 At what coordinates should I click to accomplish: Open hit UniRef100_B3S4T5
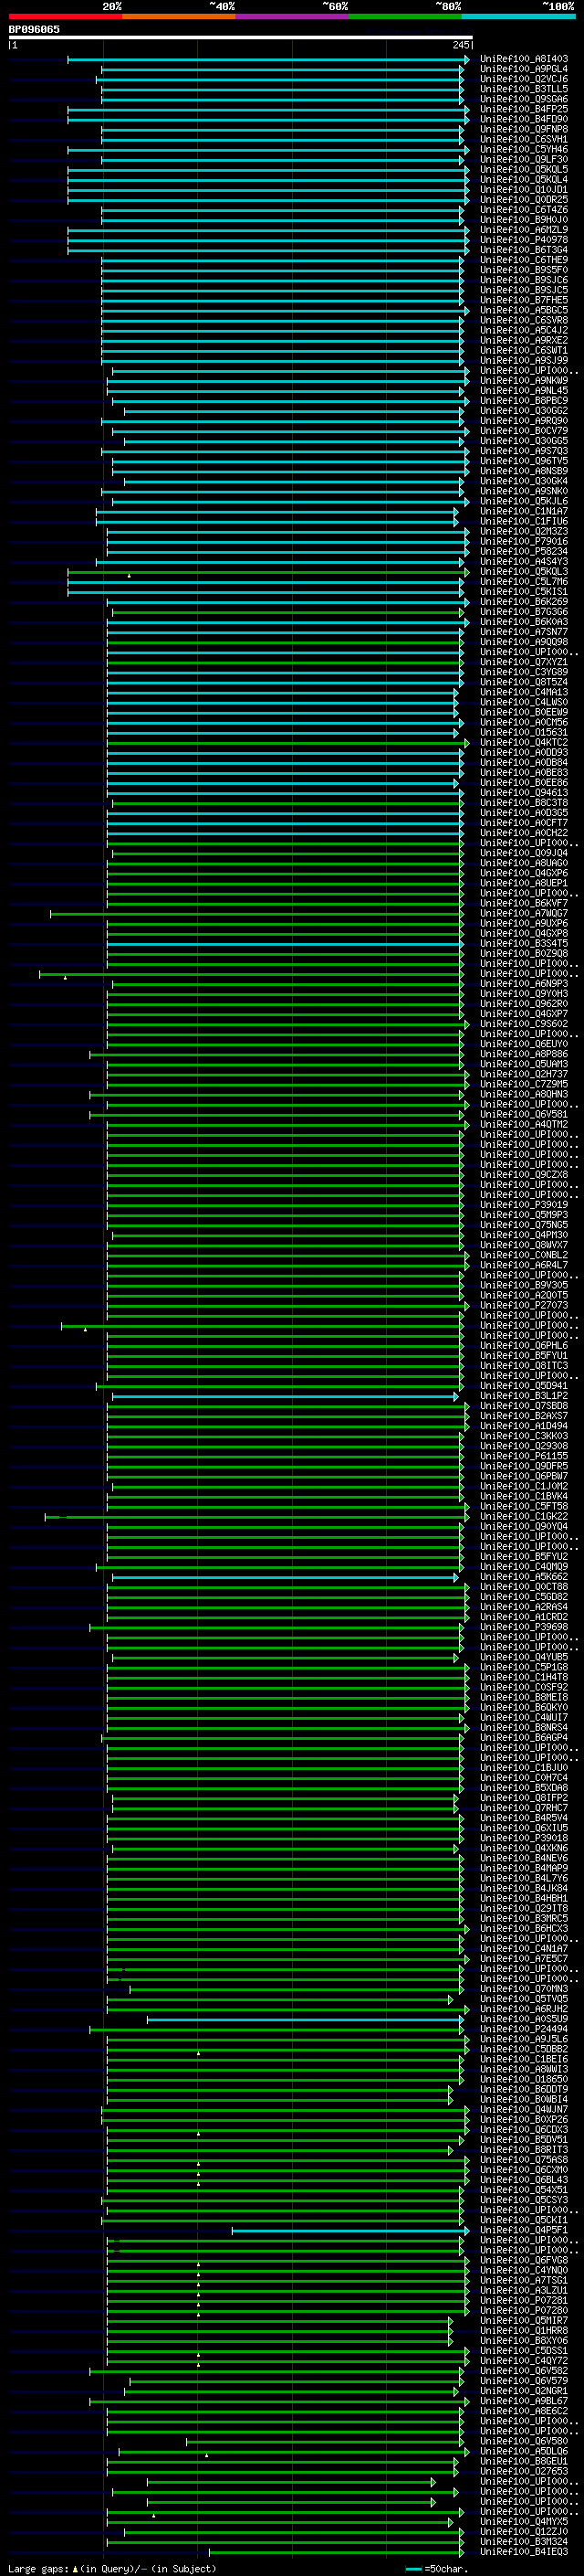(524, 943)
